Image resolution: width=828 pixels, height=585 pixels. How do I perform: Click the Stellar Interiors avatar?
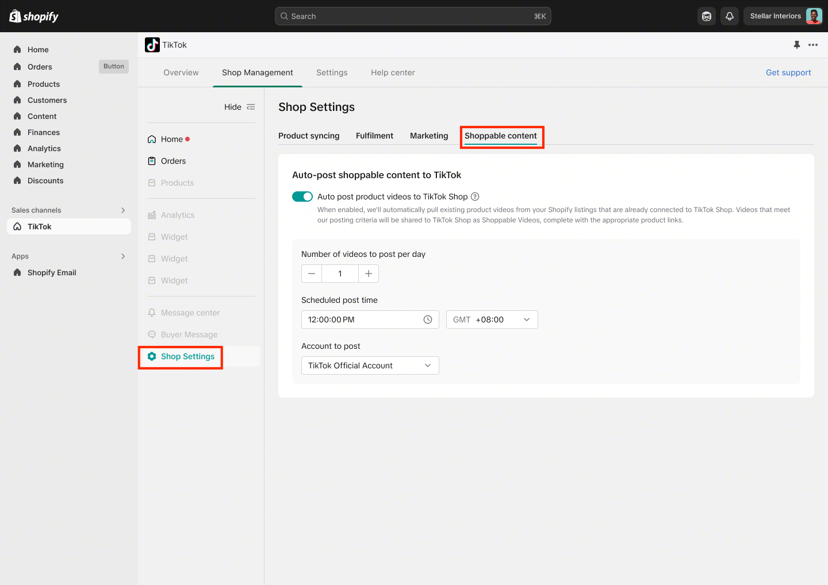pyautogui.click(x=814, y=16)
